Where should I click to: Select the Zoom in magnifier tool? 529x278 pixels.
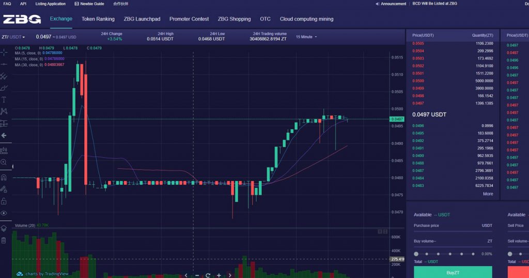[4, 162]
